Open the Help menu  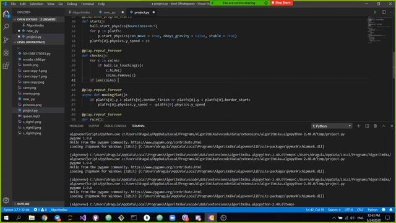click(101, 4)
